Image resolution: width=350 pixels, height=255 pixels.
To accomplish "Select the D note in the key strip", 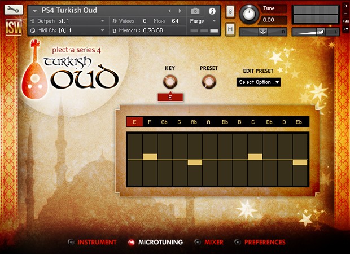I will [284, 122].
